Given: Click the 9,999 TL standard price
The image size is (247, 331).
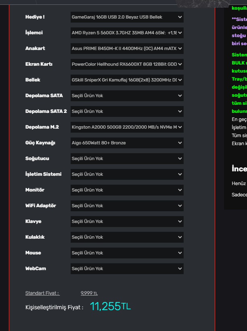Looking at the screenshot, I should tap(89, 293).
